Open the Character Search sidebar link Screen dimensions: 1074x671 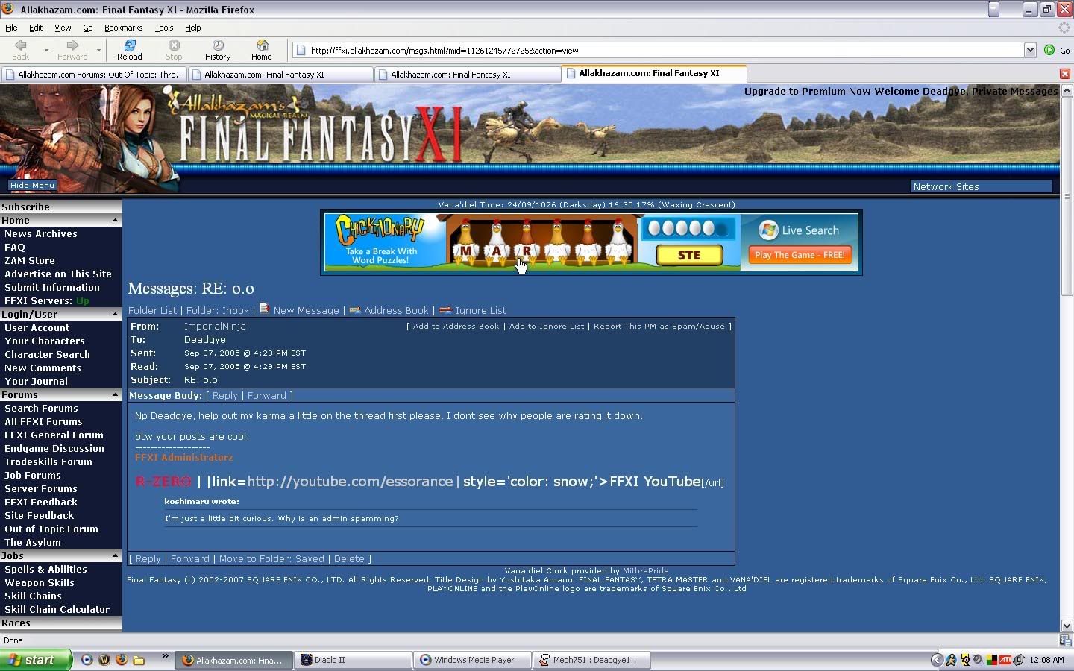pyautogui.click(x=47, y=354)
